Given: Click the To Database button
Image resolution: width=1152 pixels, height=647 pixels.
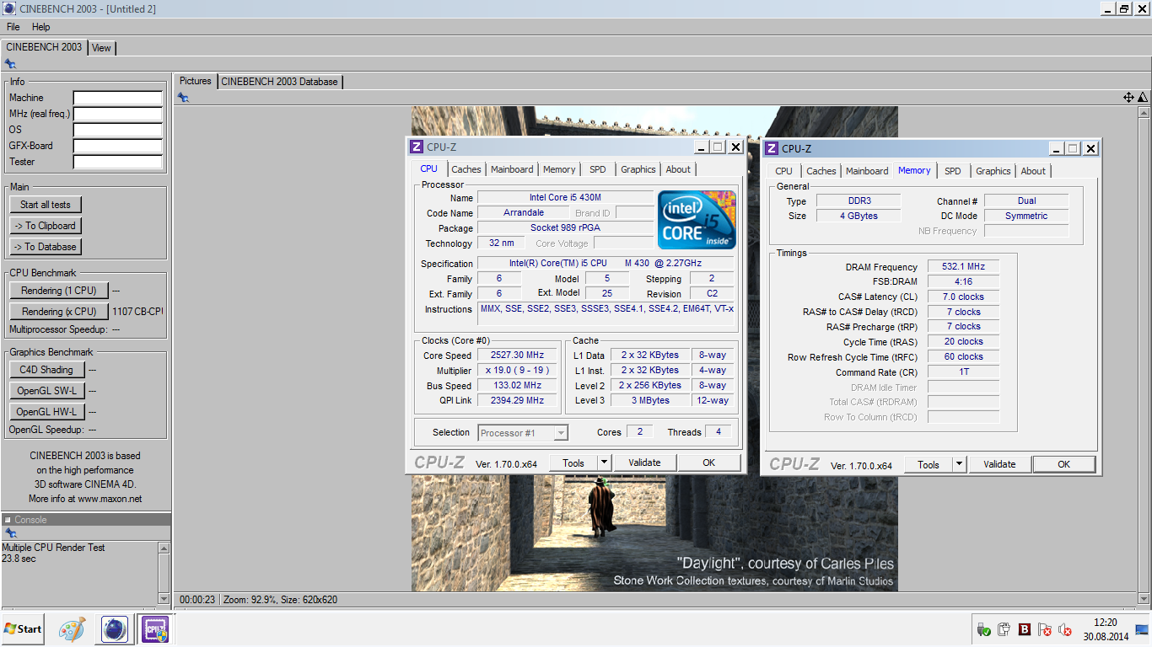Looking at the screenshot, I should coord(46,247).
